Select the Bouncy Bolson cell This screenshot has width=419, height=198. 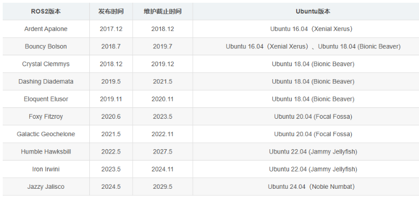click(46, 46)
